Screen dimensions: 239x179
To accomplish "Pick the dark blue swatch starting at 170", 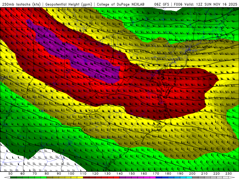I will point(159,177).
